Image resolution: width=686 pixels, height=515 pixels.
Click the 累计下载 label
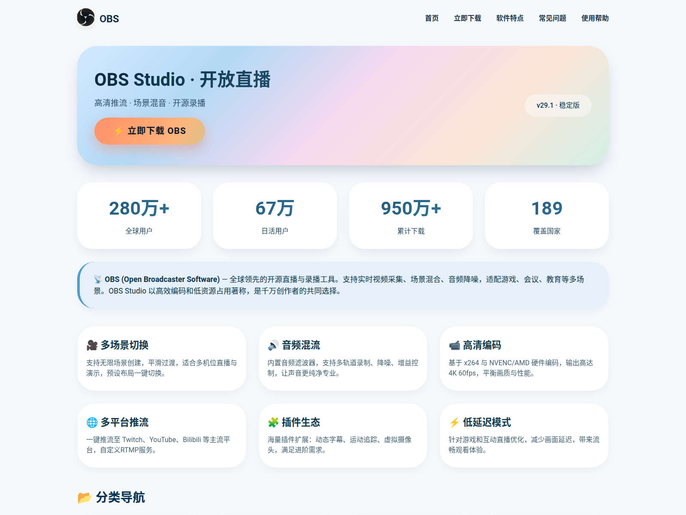(x=411, y=231)
